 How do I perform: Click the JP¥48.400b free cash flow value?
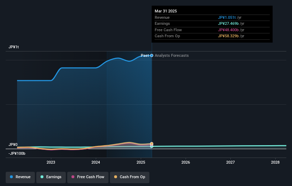pos(228,30)
